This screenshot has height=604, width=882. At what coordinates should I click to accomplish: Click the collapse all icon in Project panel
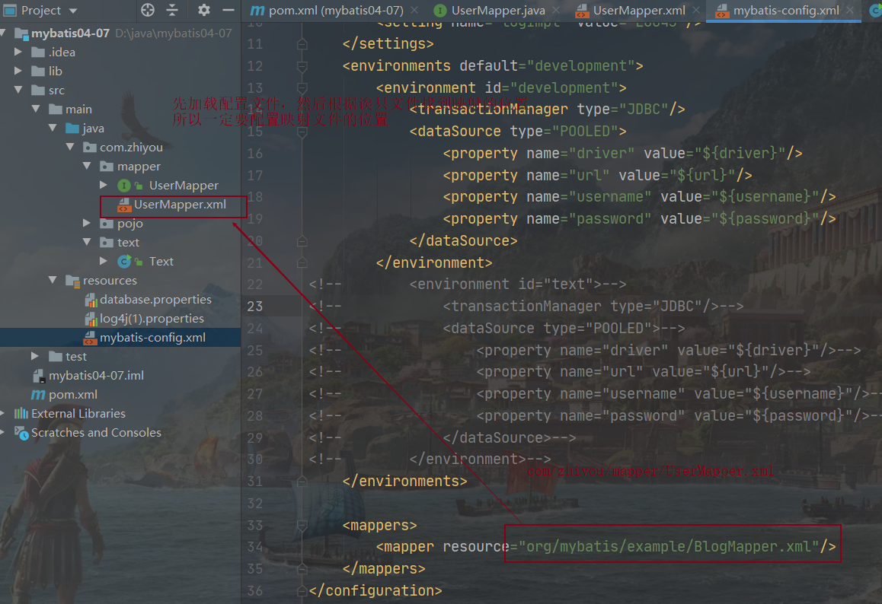(172, 10)
